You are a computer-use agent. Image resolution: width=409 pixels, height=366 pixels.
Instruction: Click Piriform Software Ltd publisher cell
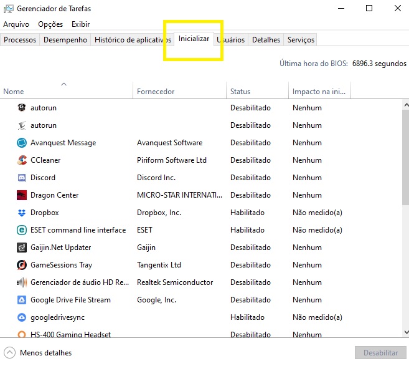point(172,160)
